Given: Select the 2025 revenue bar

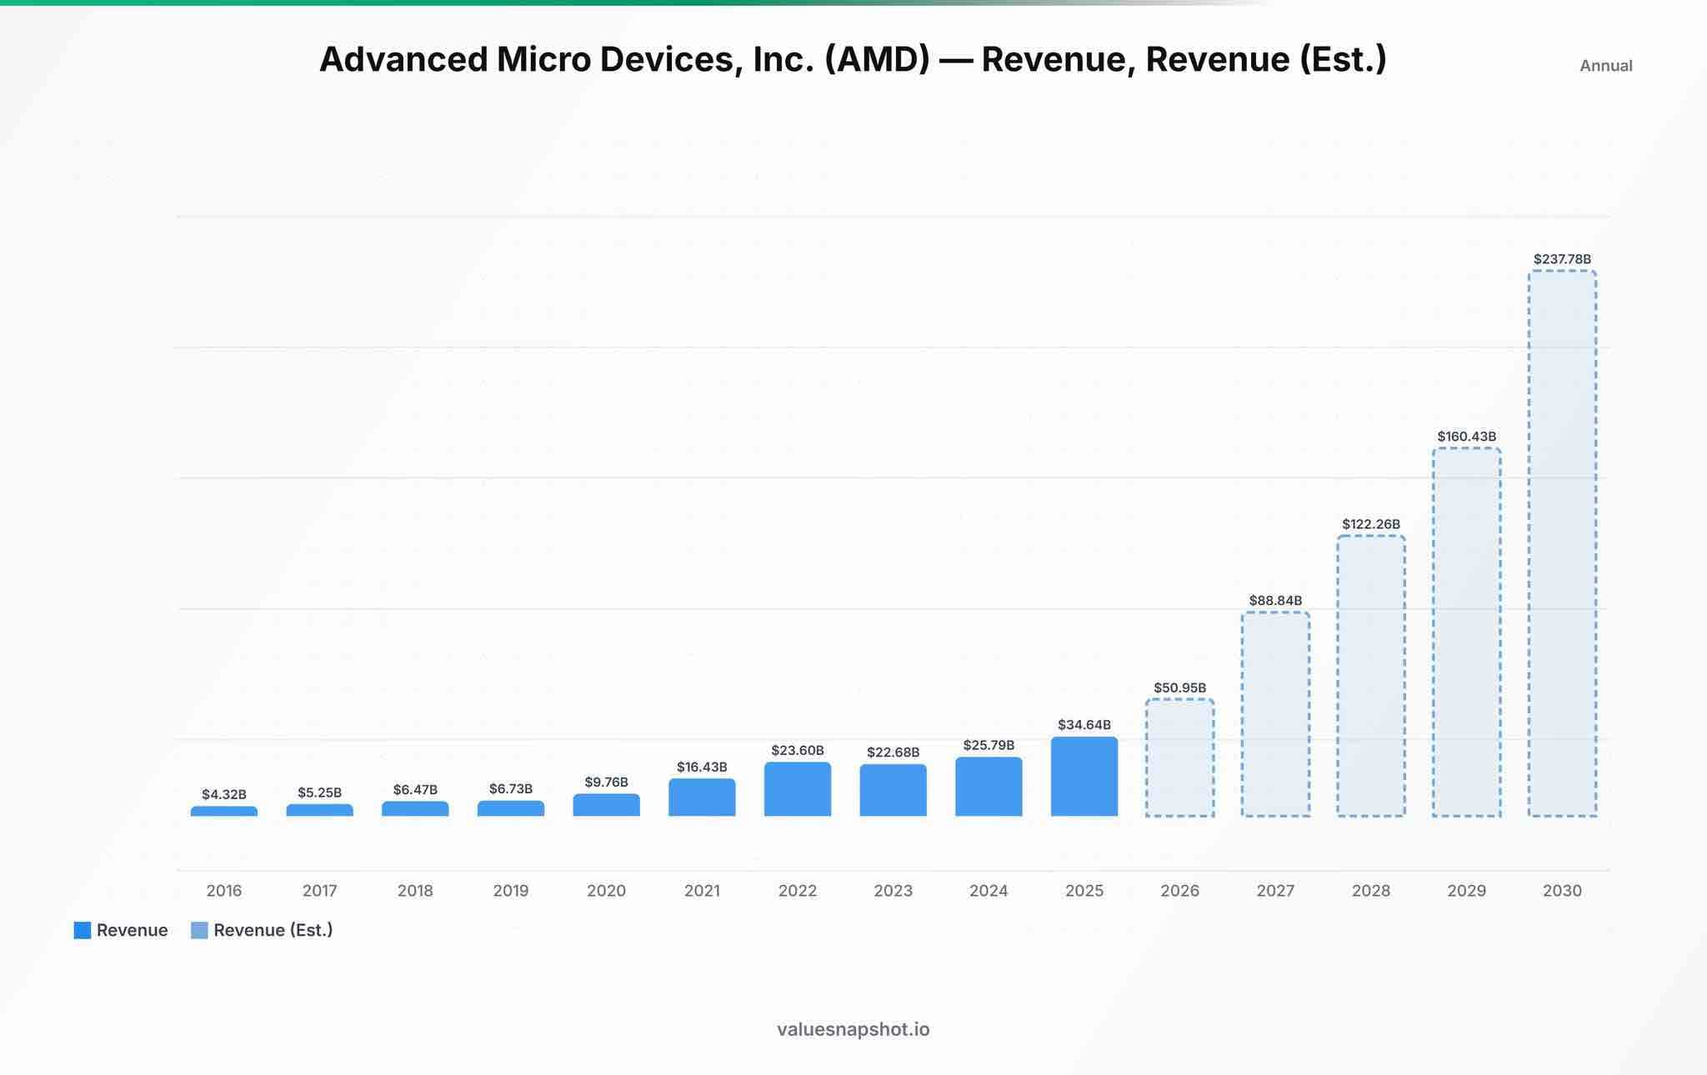Looking at the screenshot, I should tap(1084, 777).
